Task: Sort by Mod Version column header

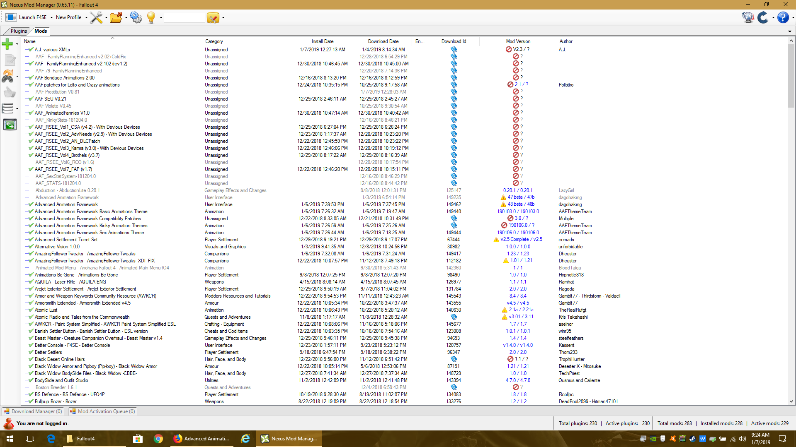Action: (x=518, y=41)
